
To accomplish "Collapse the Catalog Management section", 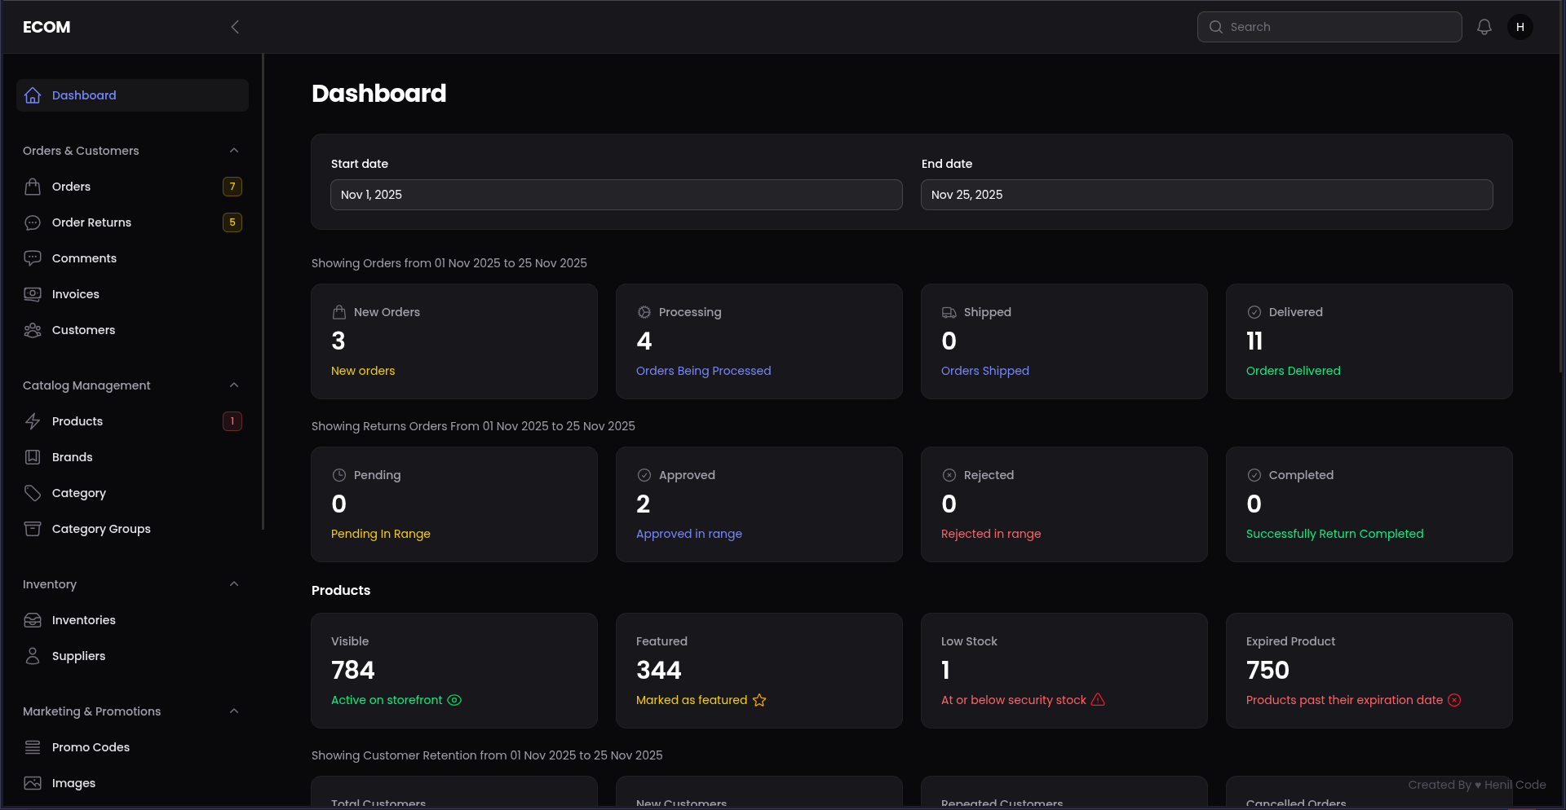I will coord(234,385).
